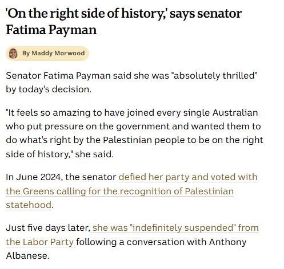The width and height of the screenshot is (284, 269).
Task: Click headline 'On the right side of history'
Action: [x=86, y=14]
